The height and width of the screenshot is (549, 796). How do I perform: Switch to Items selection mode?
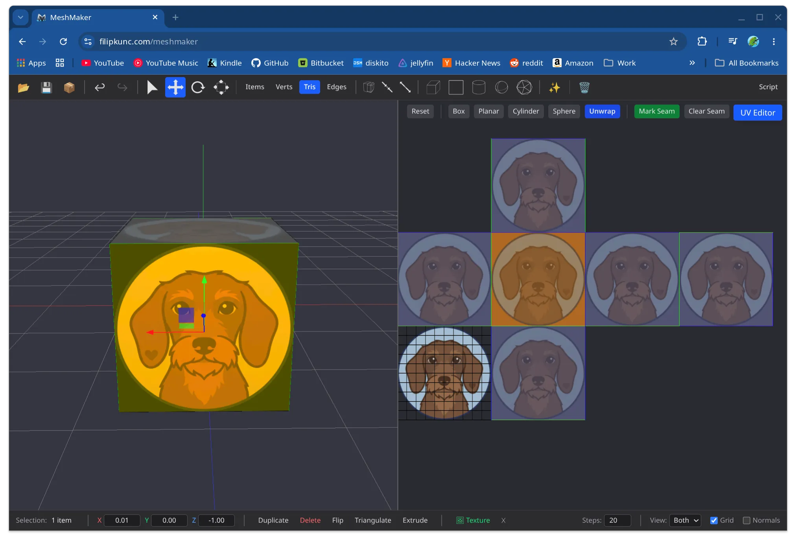coord(255,87)
